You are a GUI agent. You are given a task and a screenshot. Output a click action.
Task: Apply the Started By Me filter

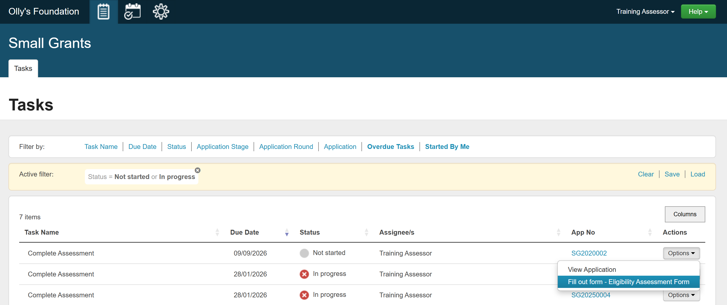(447, 147)
